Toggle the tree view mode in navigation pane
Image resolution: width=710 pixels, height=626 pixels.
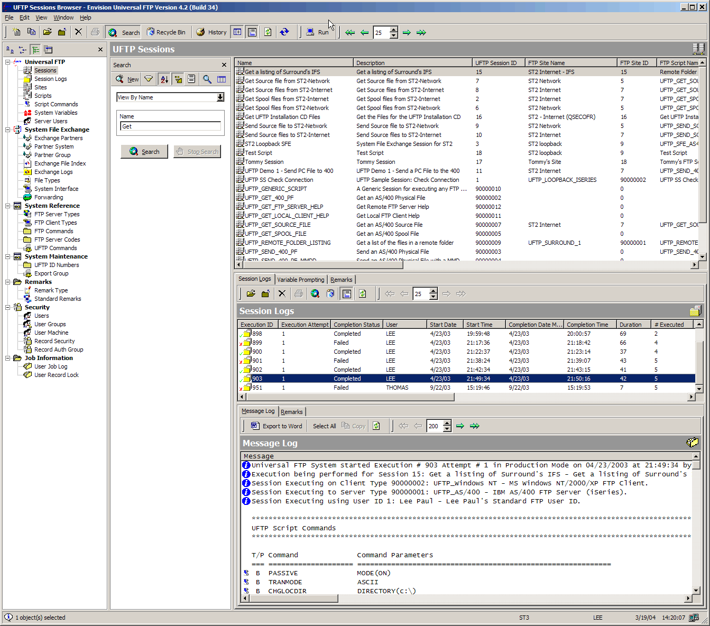(35, 50)
